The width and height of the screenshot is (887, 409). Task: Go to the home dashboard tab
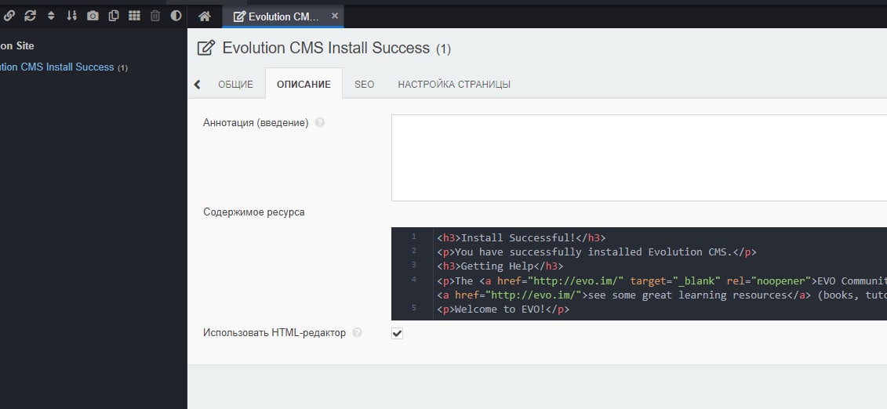[205, 16]
